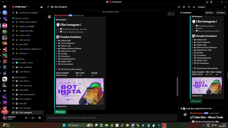
Task: Open Ordenar sorting options
Action: tap(221, 13)
